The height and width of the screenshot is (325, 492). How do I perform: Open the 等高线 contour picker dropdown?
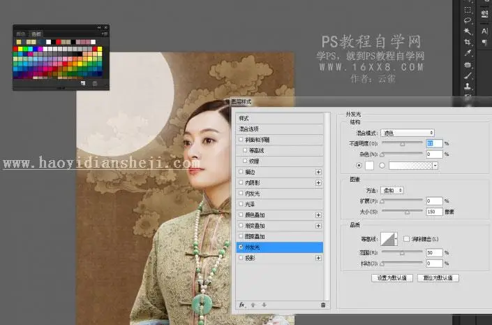coord(396,239)
